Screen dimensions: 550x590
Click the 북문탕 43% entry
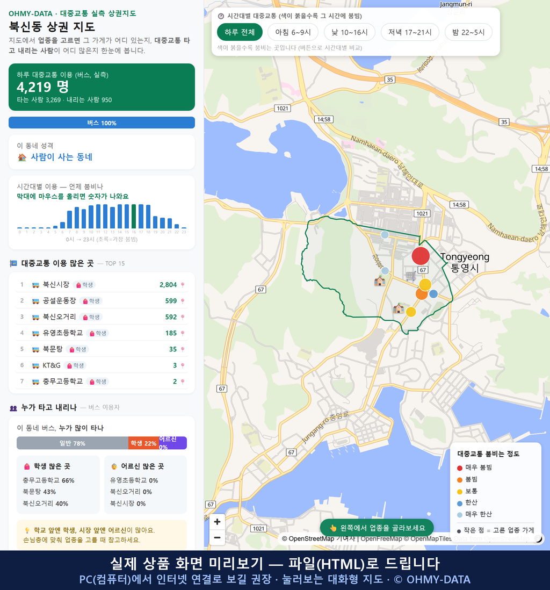(x=39, y=492)
